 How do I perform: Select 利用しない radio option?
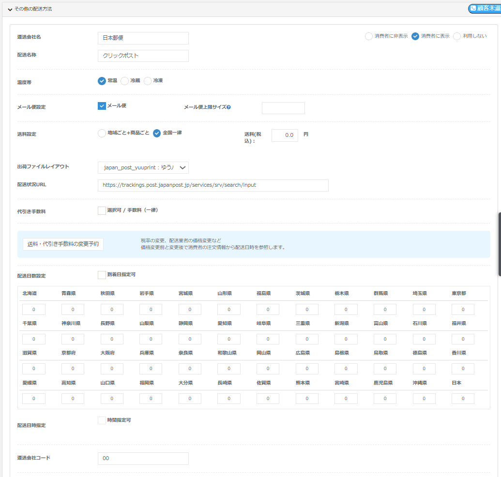pos(457,36)
